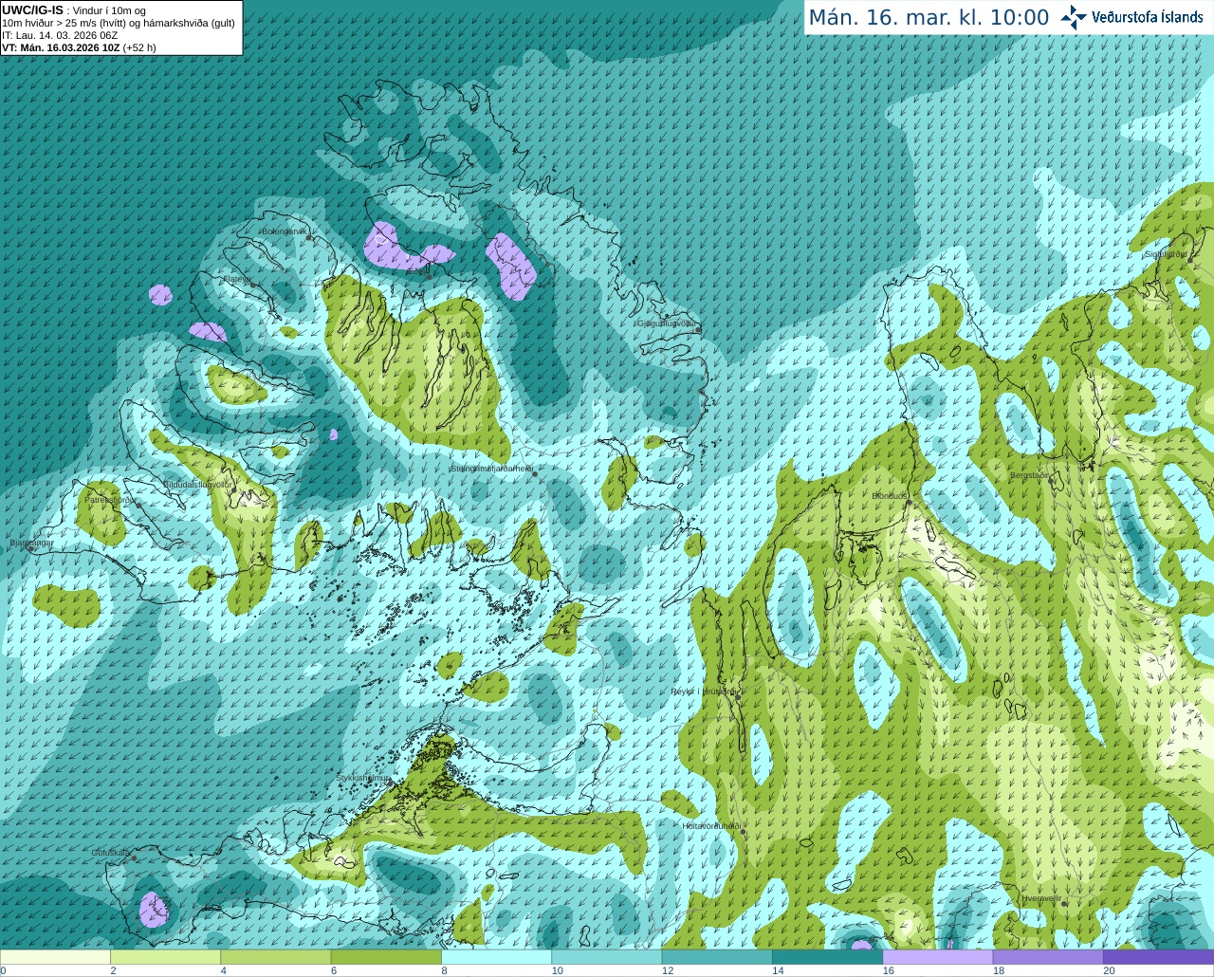Click the Gjögurflugvöllur station label
Image resolution: width=1214 pixels, height=977 pixels.
click(x=667, y=323)
